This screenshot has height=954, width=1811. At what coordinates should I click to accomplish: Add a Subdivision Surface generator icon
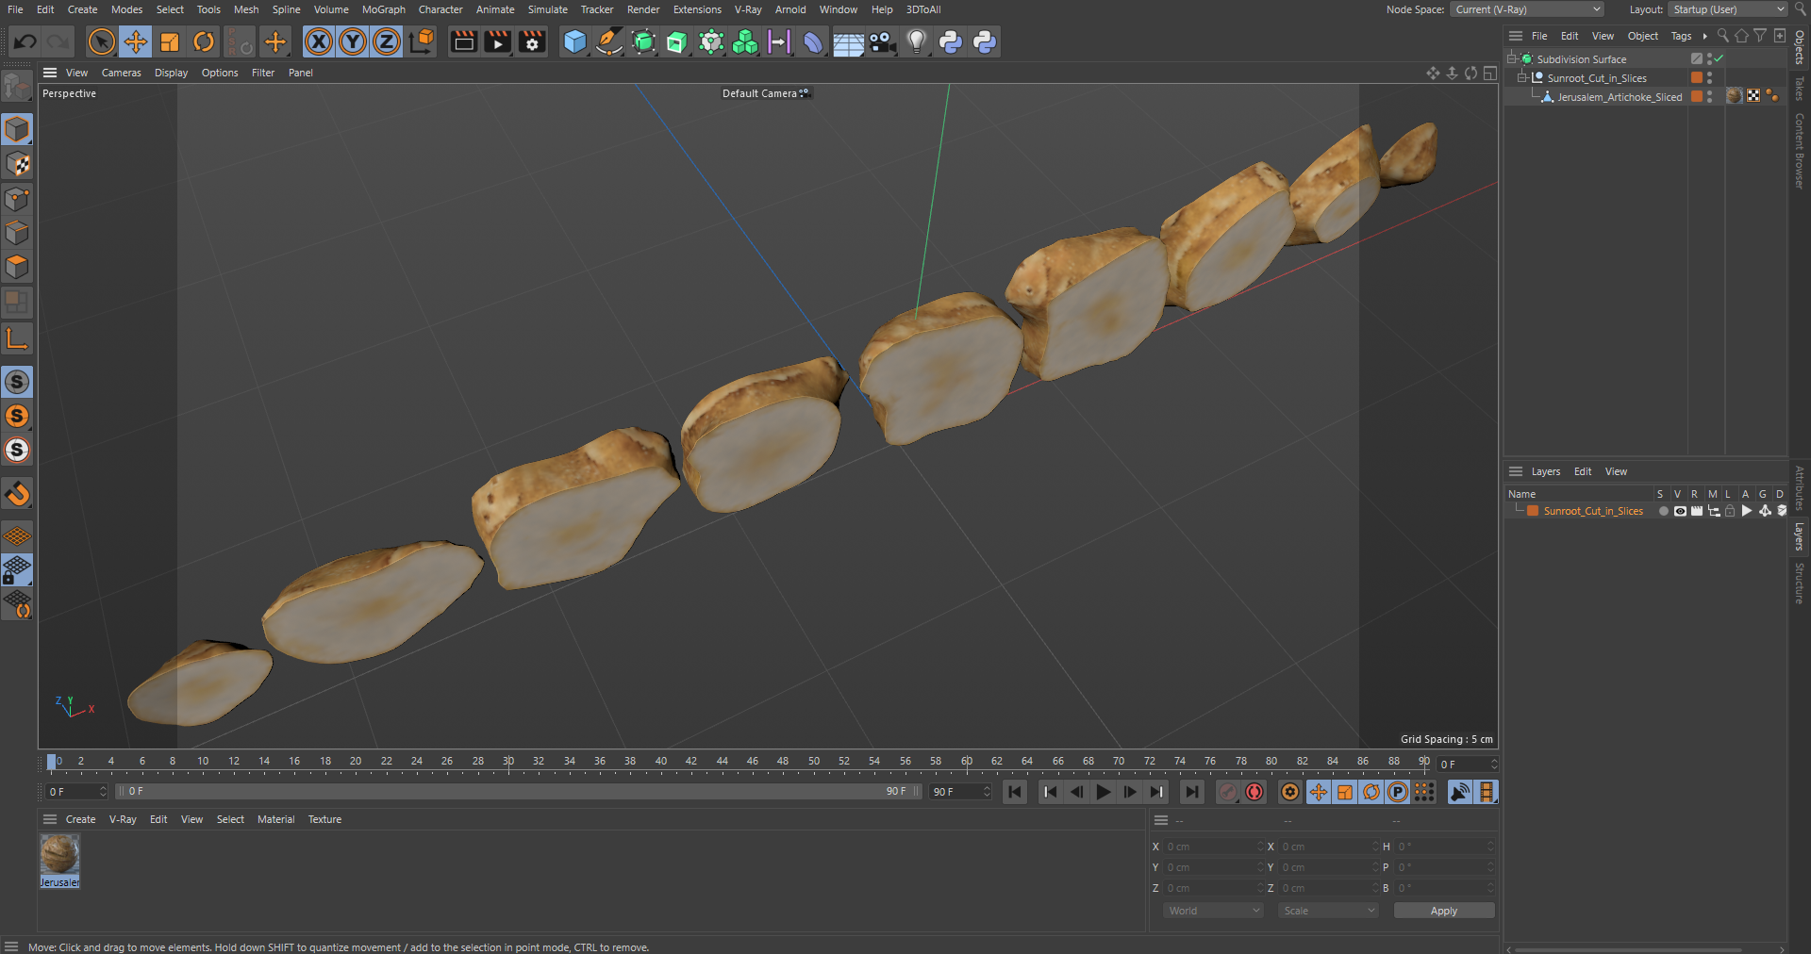tap(643, 41)
